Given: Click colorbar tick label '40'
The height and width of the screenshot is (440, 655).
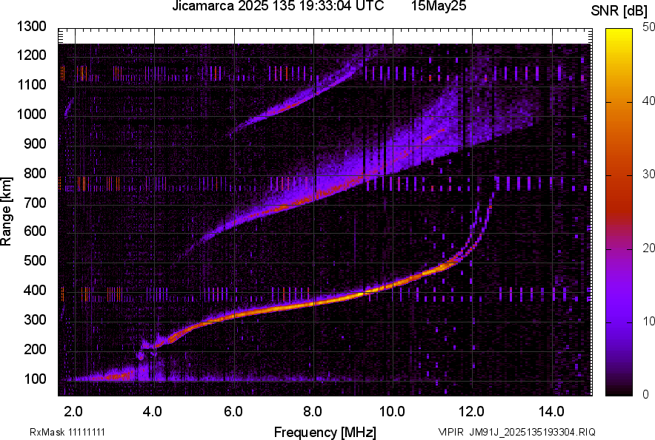Looking at the screenshot, I should (648, 101).
